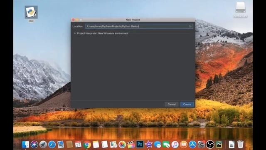Open iBooks from the dock

[184, 145]
